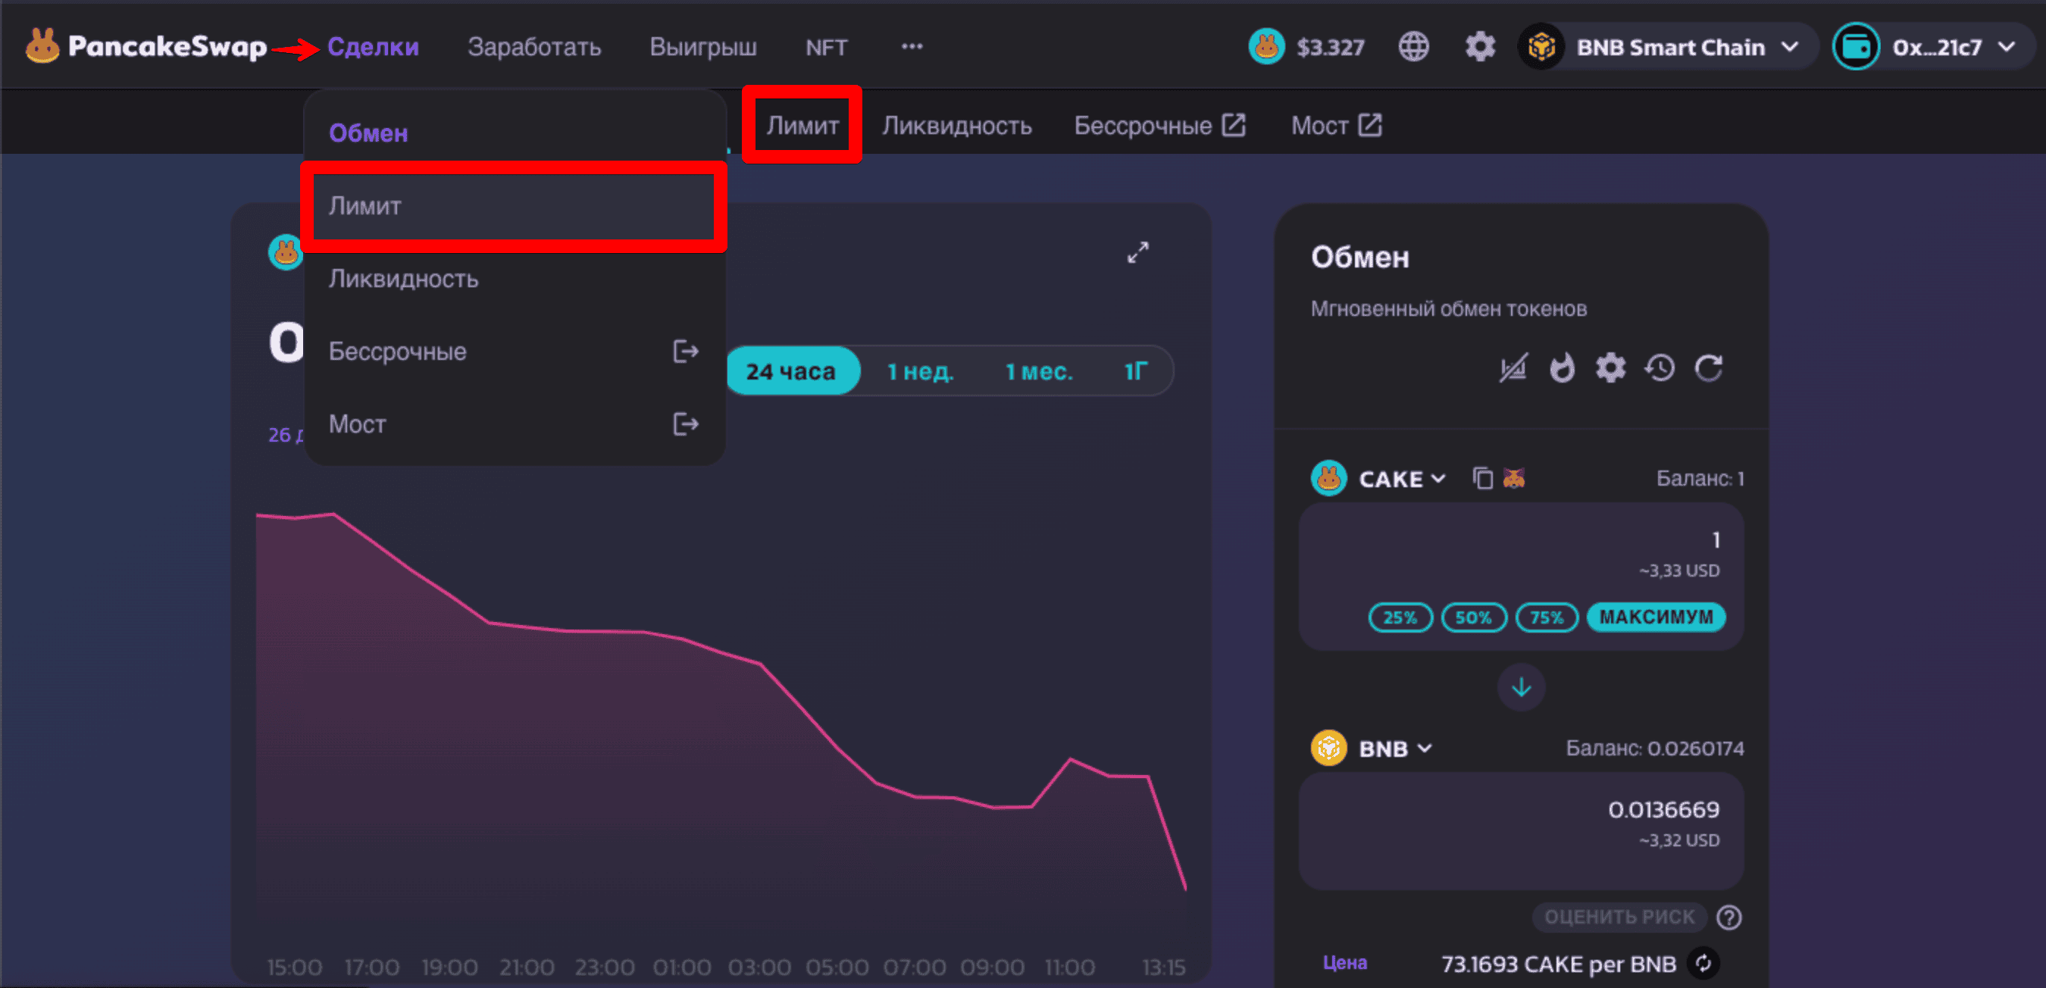
Task: Click external exit icon beside Мост menu
Action: [686, 424]
